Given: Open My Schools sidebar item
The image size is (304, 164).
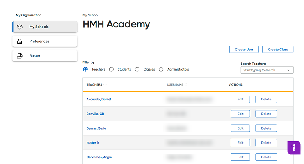Looking at the screenshot, I should 45,27.
